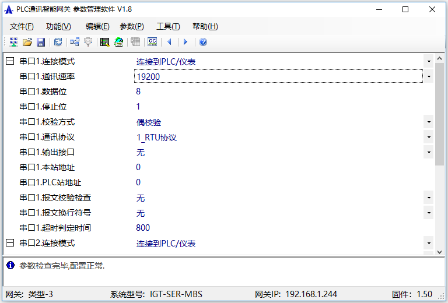Open help via the question mark icon
Screen dimensions: 448x303
(x=203, y=42)
